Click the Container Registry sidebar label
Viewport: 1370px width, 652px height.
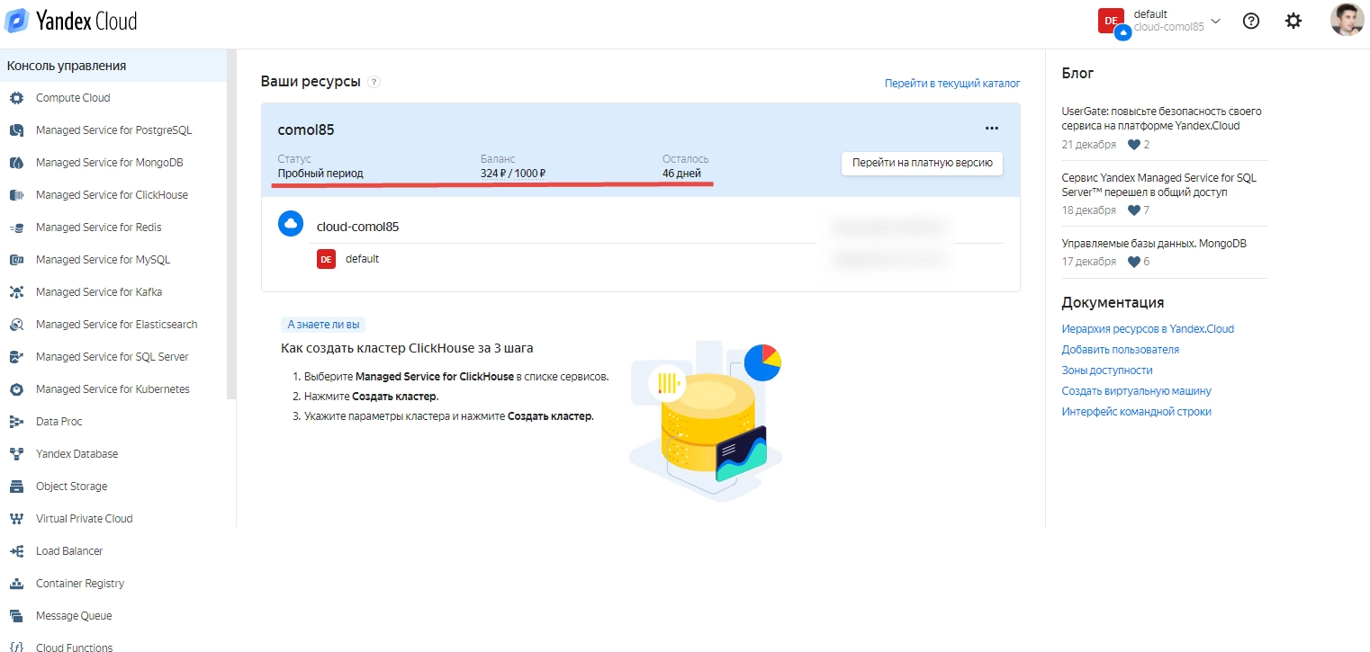pos(80,584)
